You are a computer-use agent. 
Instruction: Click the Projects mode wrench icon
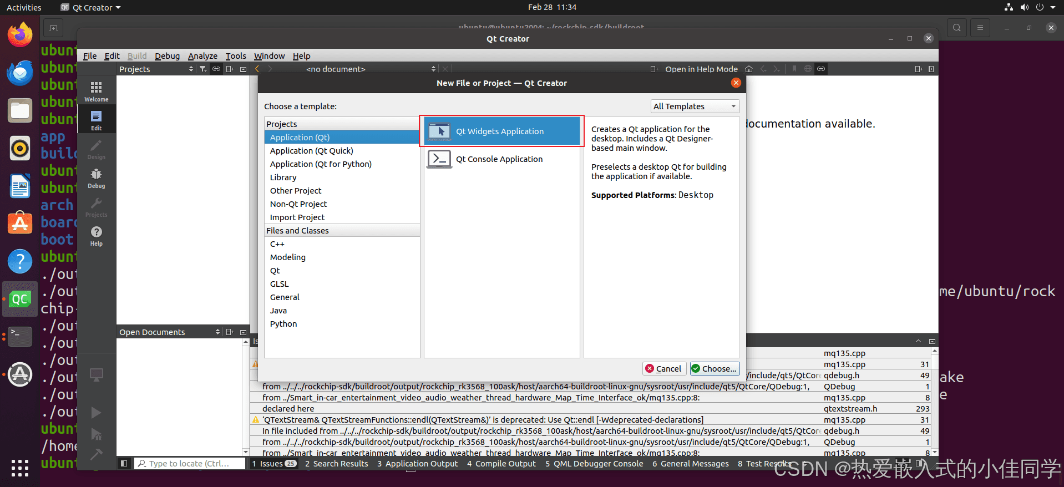click(97, 207)
